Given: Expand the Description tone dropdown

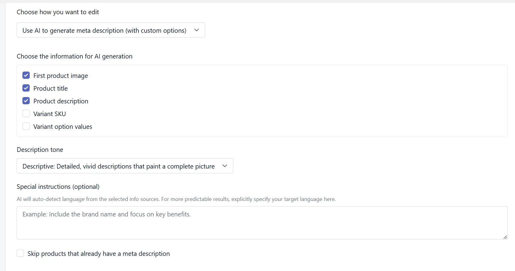Looking at the screenshot, I should point(125,166).
